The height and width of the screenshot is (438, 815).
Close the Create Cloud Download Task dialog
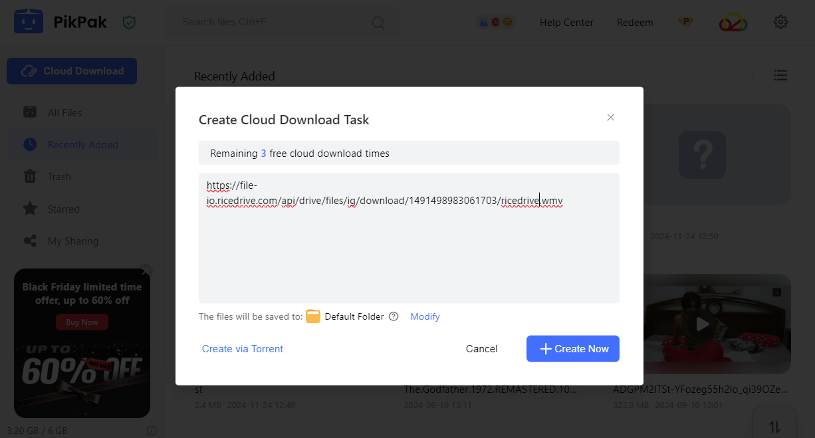point(610,118)
